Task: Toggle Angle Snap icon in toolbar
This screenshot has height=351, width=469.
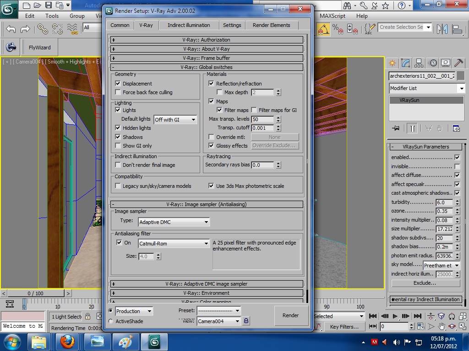Action: pos(323,29)
